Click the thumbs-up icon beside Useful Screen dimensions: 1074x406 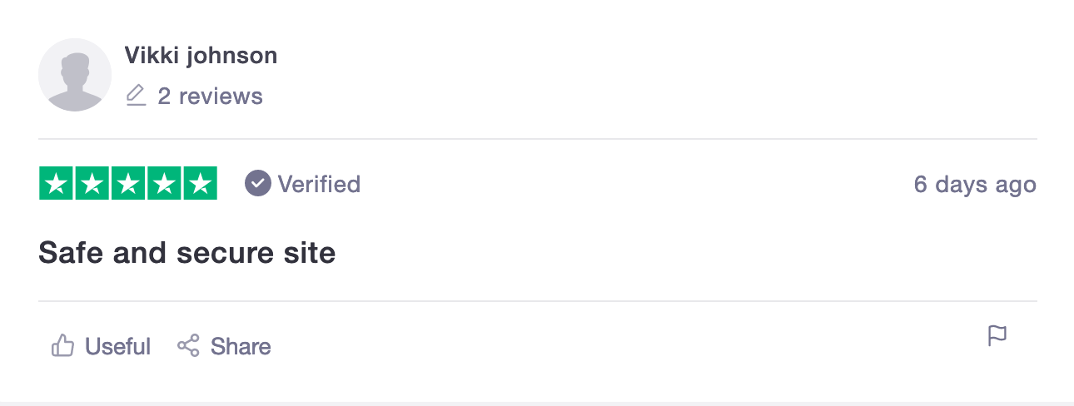coord(63,345)
